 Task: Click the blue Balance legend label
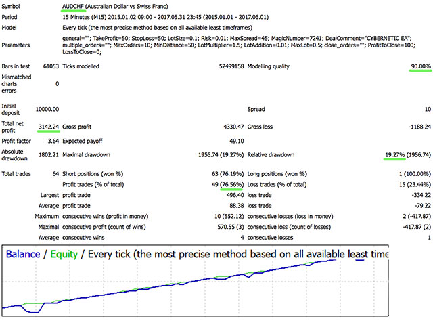click(27, 255)
